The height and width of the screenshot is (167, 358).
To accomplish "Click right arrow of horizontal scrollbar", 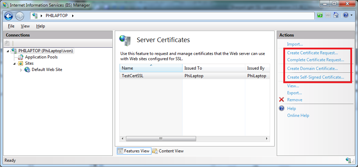I will coord(267,138).
